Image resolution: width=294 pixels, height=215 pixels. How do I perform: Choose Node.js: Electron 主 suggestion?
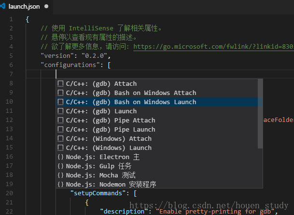[157, 157]
